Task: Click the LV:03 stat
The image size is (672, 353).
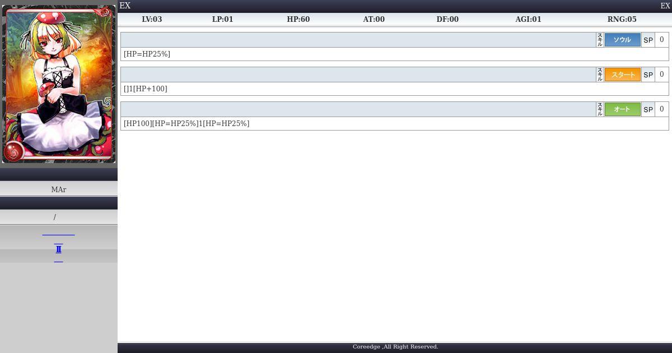Action: click(152, 19)
